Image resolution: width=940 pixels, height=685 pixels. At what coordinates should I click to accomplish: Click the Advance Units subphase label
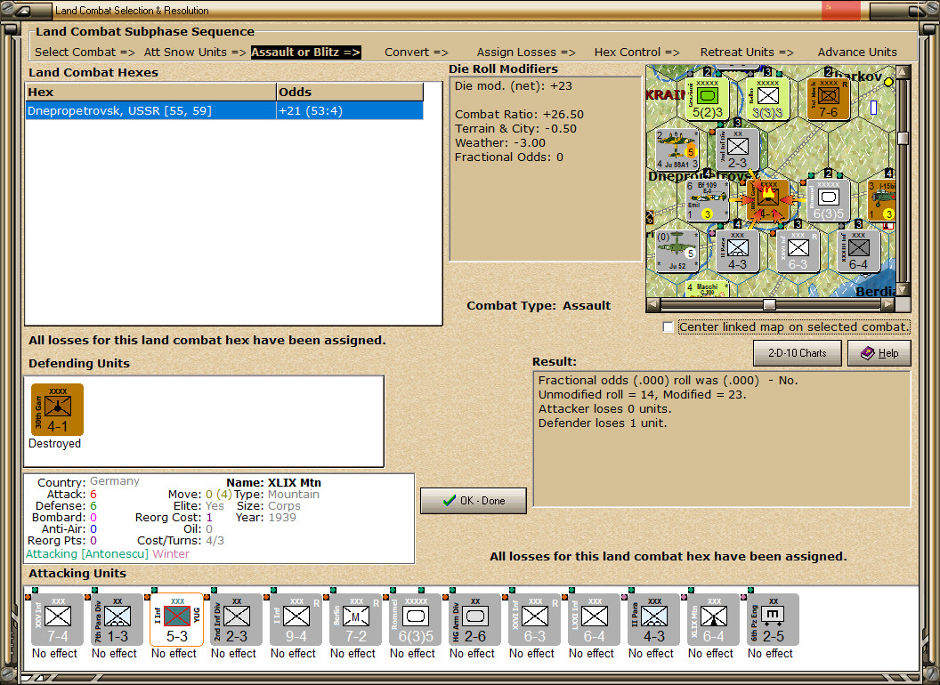857,52
